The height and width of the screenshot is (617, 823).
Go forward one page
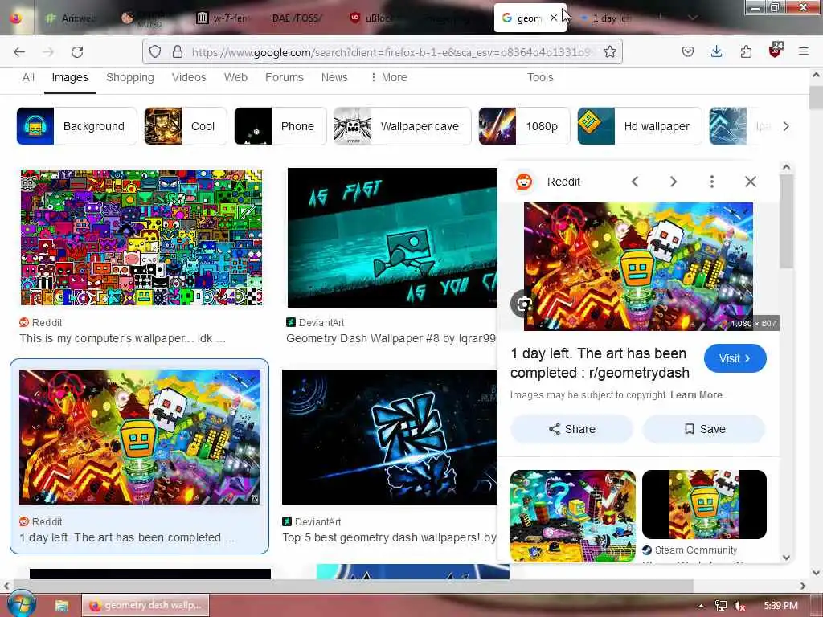48,52
